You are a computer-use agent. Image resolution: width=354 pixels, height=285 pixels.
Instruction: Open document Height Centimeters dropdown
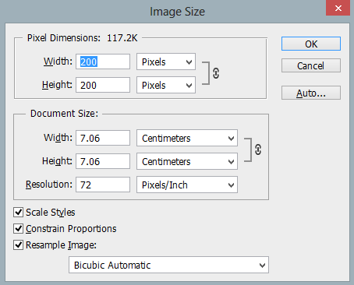187,161
